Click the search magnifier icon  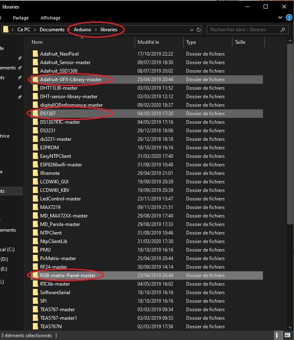tap(283, 30)
